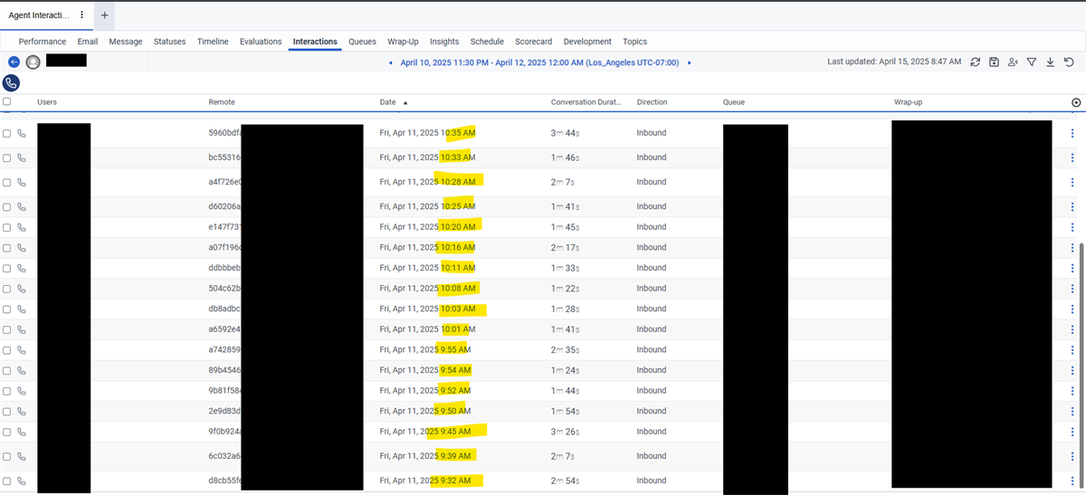Click the save view icon
Image resolution: width=1086 pixels, height=495 pixels.
click(994, 62)
